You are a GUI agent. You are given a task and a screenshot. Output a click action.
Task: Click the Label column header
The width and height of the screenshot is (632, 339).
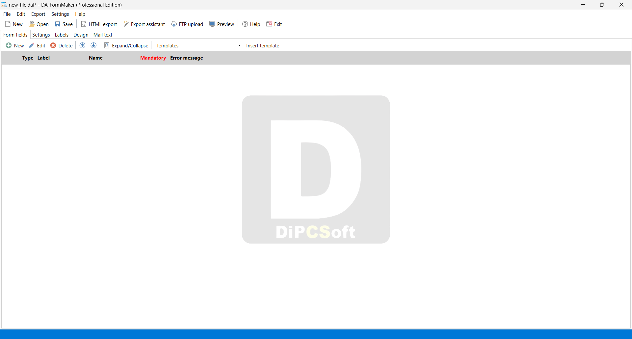43,58
